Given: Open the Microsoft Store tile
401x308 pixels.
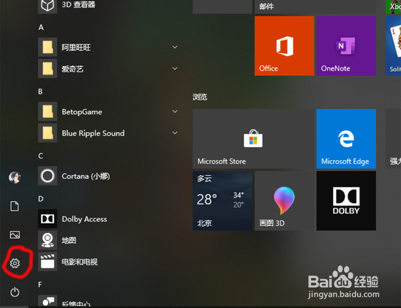Looking at the screenshot, I should point(253,139).
